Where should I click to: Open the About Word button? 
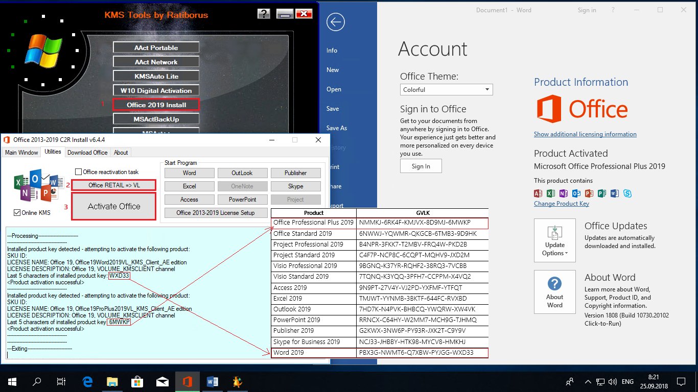(554, 292)
